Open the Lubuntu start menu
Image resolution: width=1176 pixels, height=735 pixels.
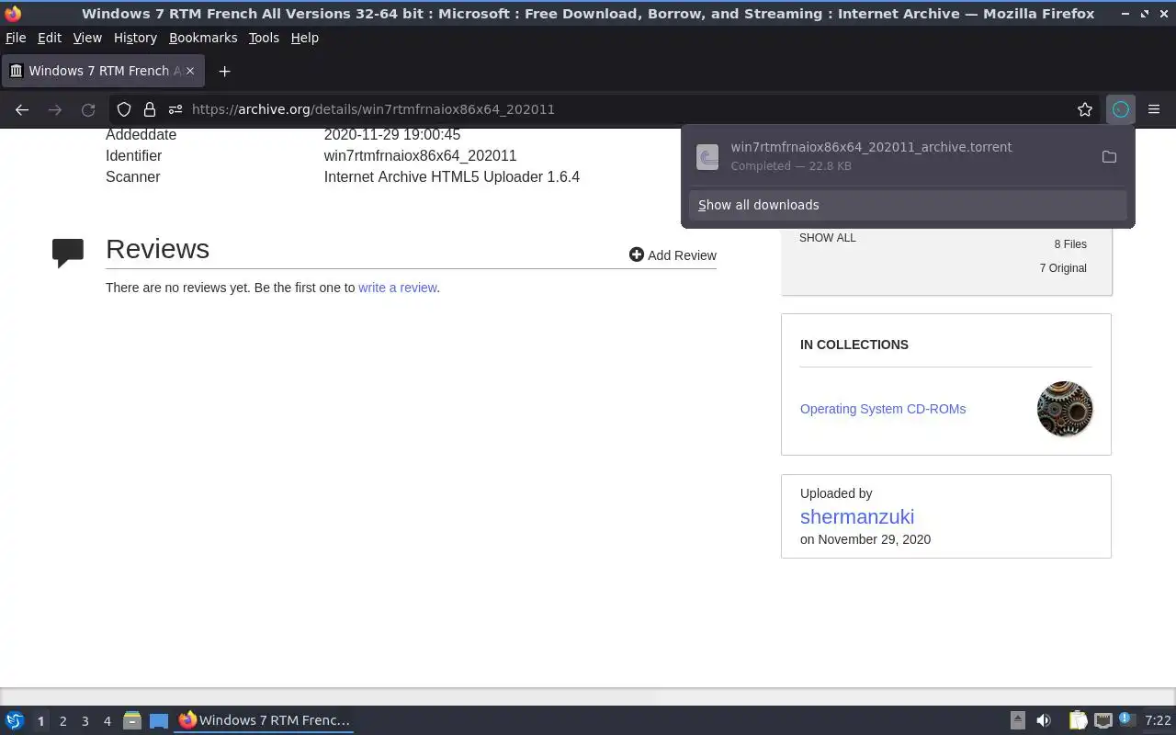tap(15, 720)
